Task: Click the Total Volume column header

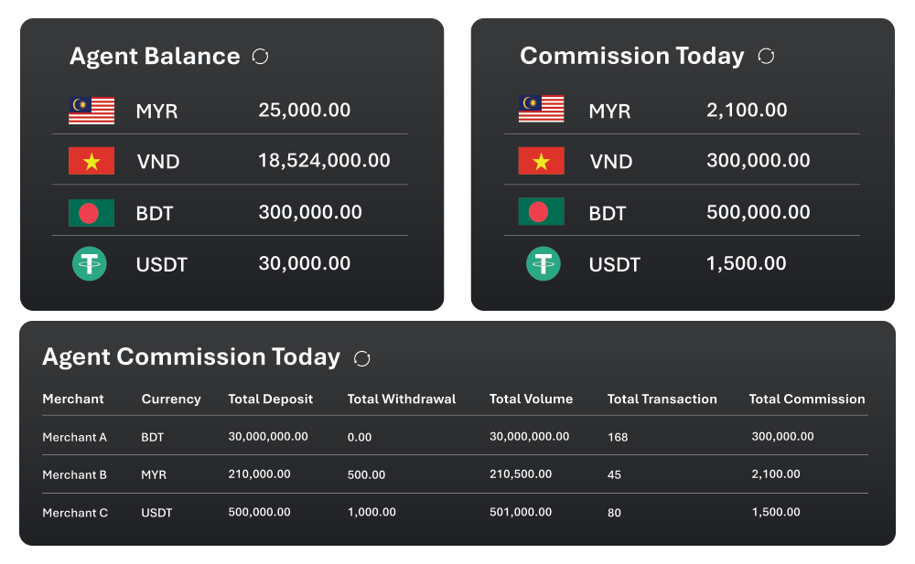Action: click(x=531, y=399)
